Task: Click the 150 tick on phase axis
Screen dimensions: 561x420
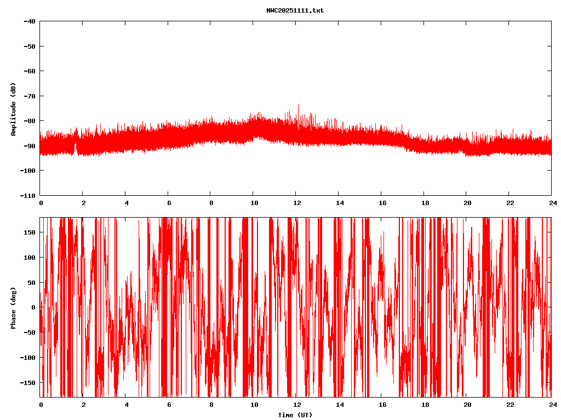Action: click(x=30, y=232)
